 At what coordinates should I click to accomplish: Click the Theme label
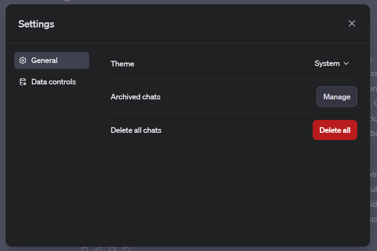pos(122,64)
